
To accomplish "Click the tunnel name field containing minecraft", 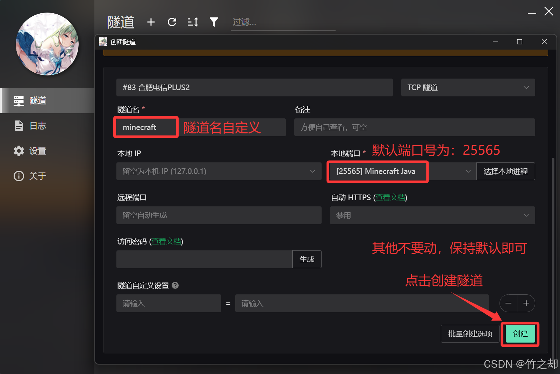I will coord(201,127).
